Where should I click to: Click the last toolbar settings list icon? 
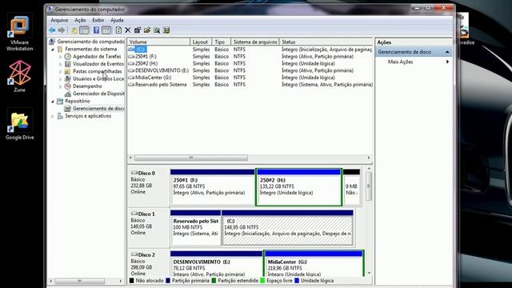pos(166,30)
